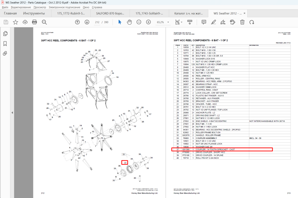Viewport: 298px width, 198px height.
Task: Click BOLT 1/2 X 2-1/4 UNC text
Action: point(206,47)
